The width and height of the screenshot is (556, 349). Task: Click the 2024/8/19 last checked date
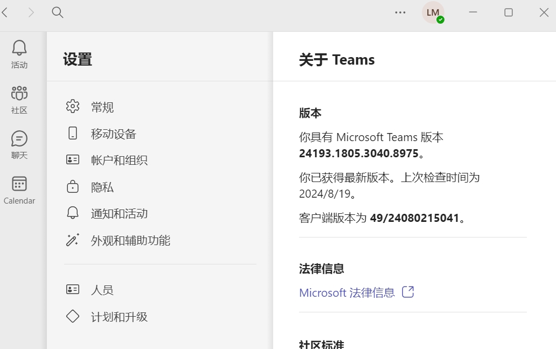click(x=325, y=194)
